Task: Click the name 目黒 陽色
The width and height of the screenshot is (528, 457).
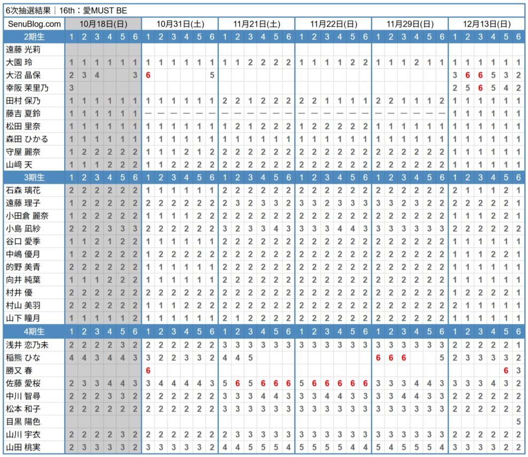Action: [x=23, y=422]
